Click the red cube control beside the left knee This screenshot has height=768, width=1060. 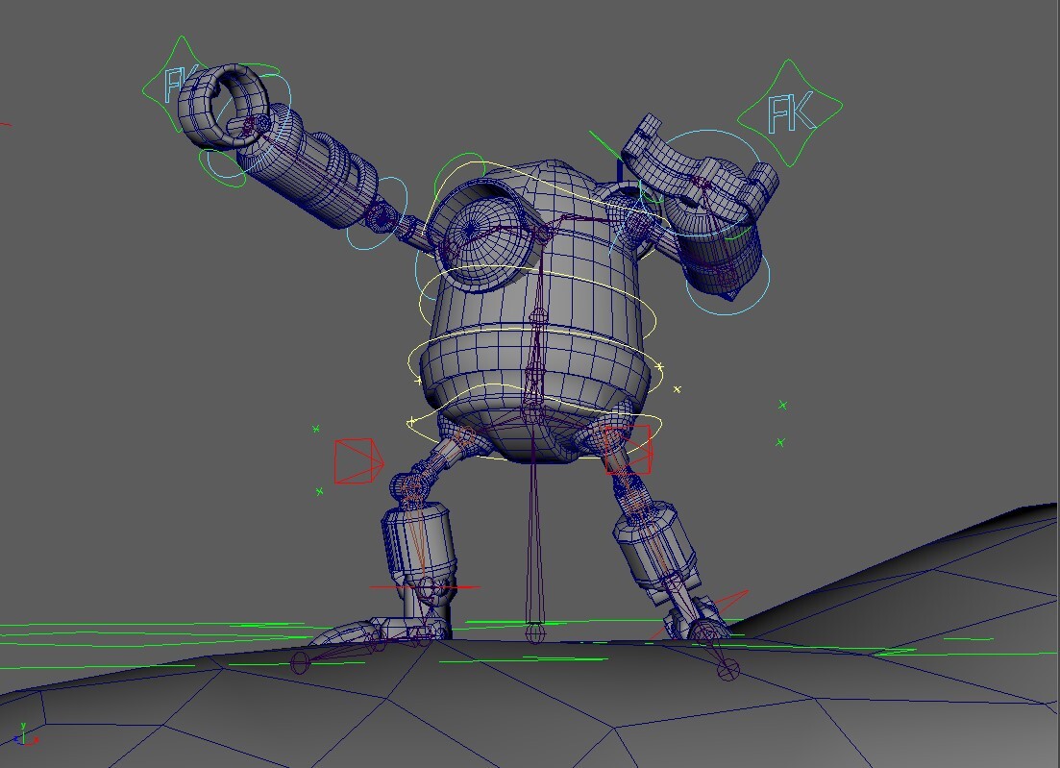click(357, 460)
